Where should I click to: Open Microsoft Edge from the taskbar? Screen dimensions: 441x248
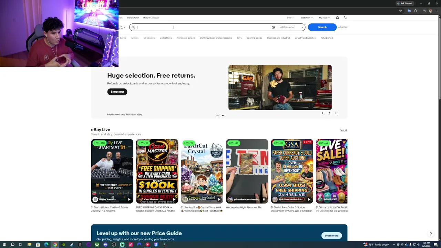click(x=46, y=245)
